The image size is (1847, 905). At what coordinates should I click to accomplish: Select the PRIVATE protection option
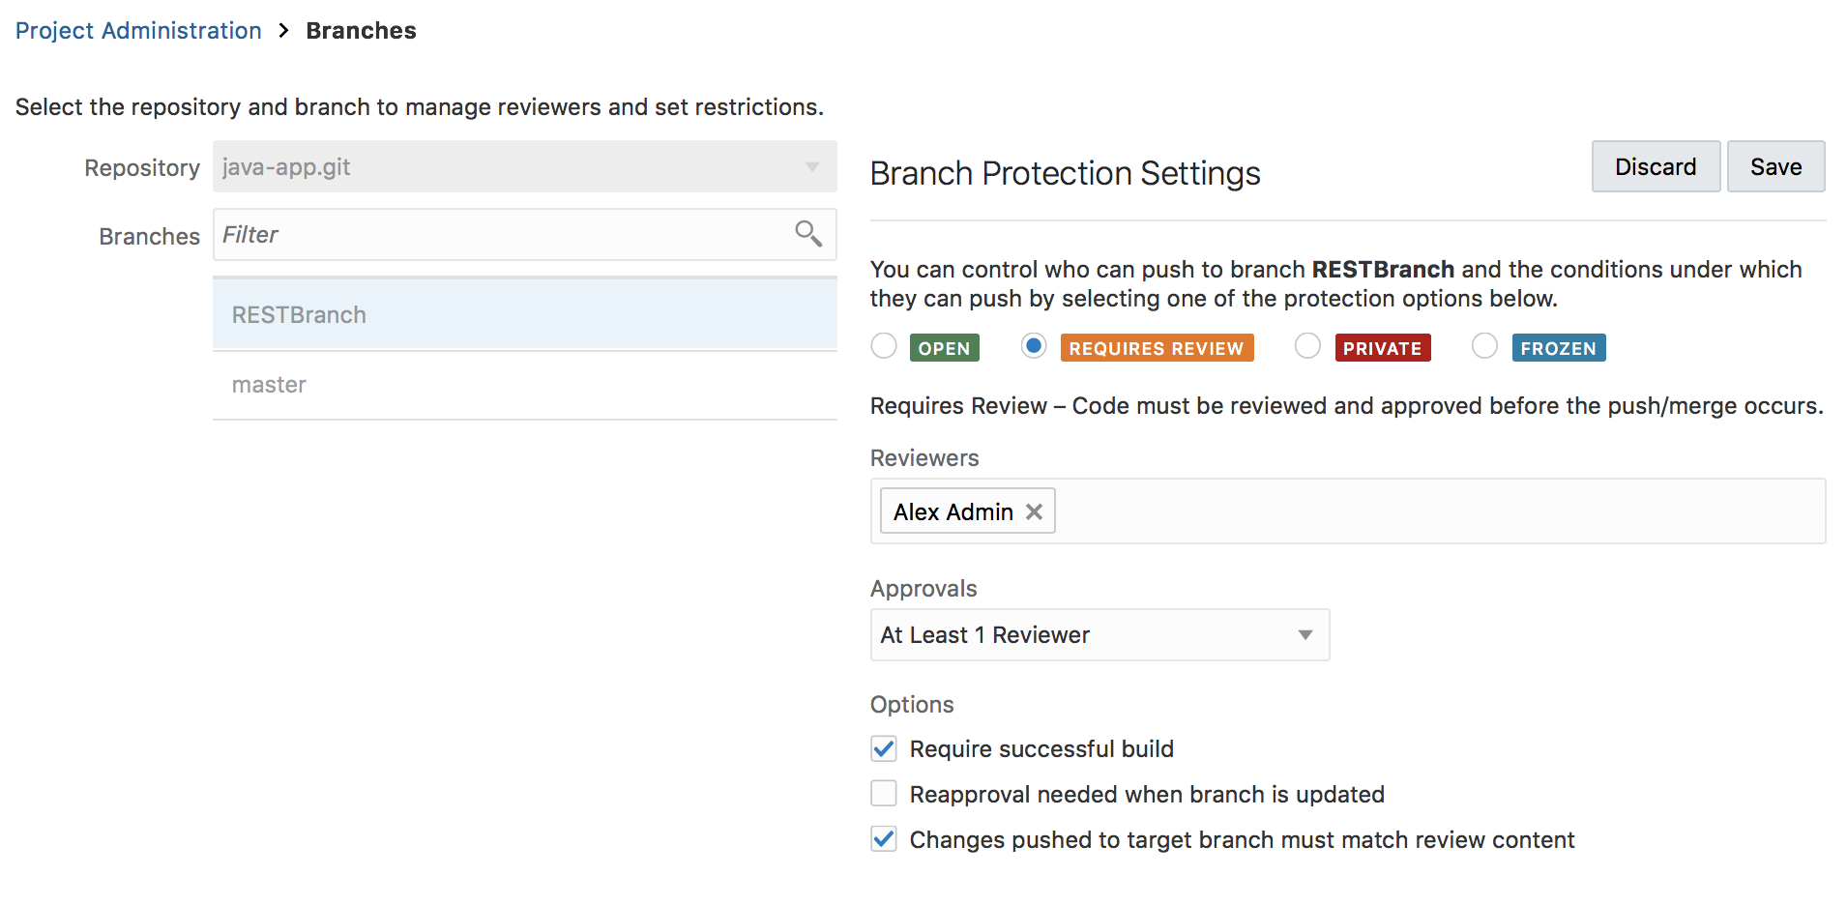point(1306,346)
